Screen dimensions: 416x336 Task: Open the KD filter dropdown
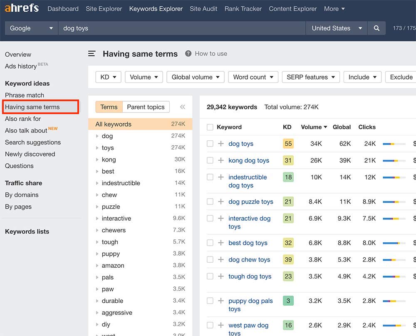tap(108, 77)
